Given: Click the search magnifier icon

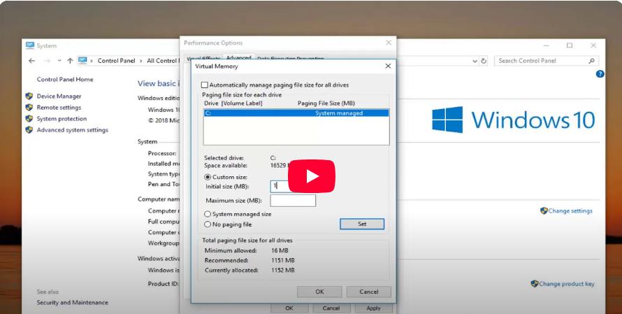Looking at the screenshot, I should tap(591, 61).
